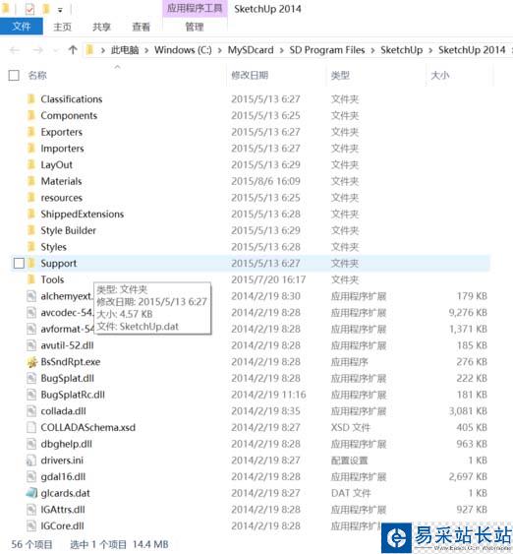
Task: Switch to the 主页 ribbon tab
Action: point(62,27)
